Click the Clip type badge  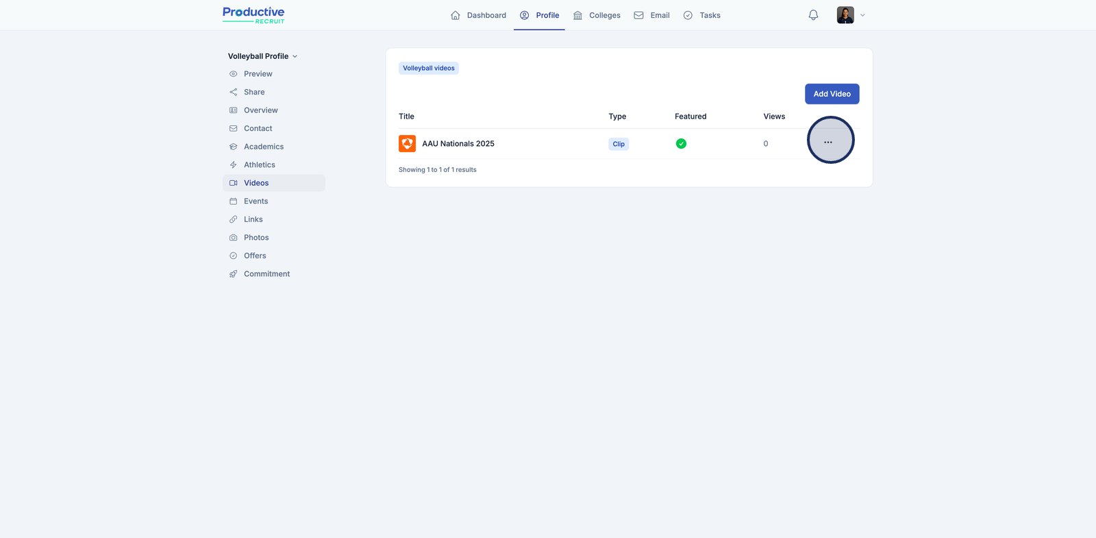coord(619,144)
